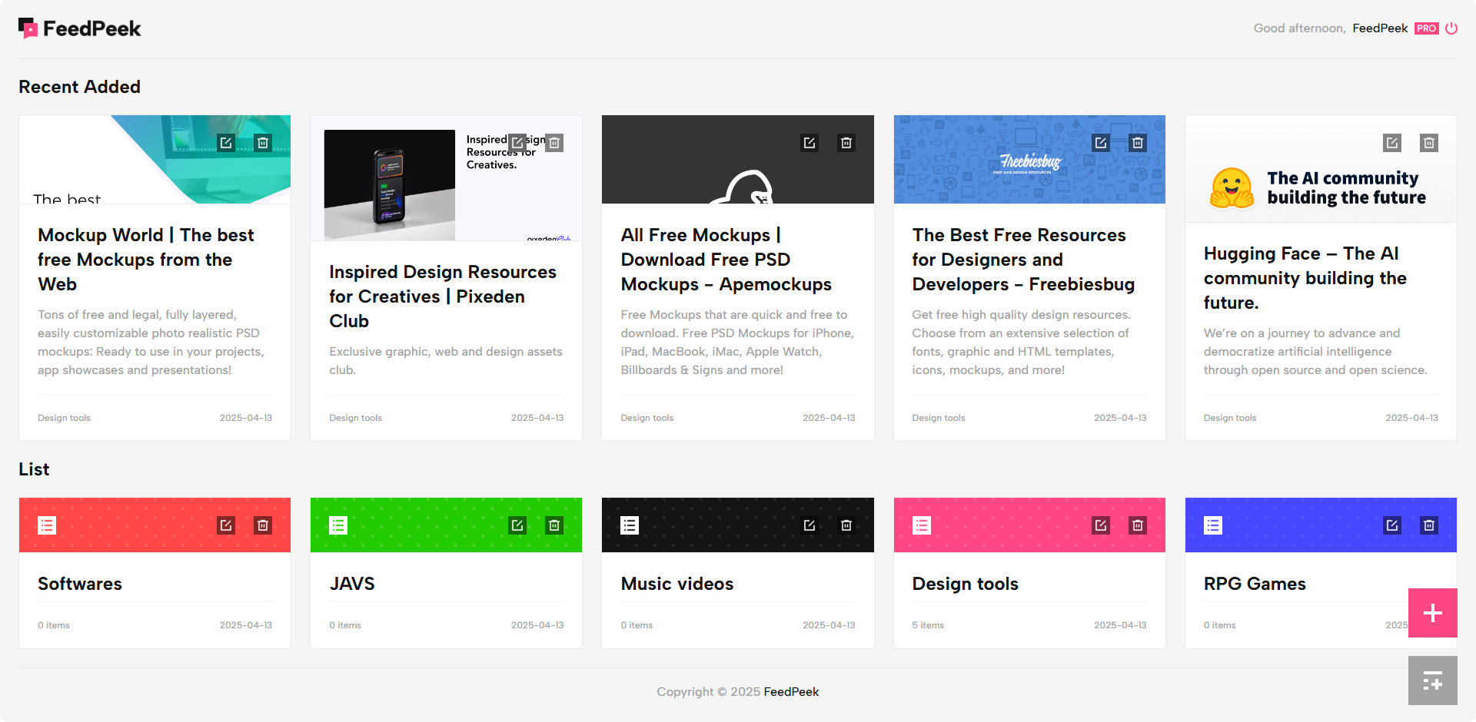1476x722 pixels.
Task: Click the pink plus button
Action: (x=1432, y=613)
